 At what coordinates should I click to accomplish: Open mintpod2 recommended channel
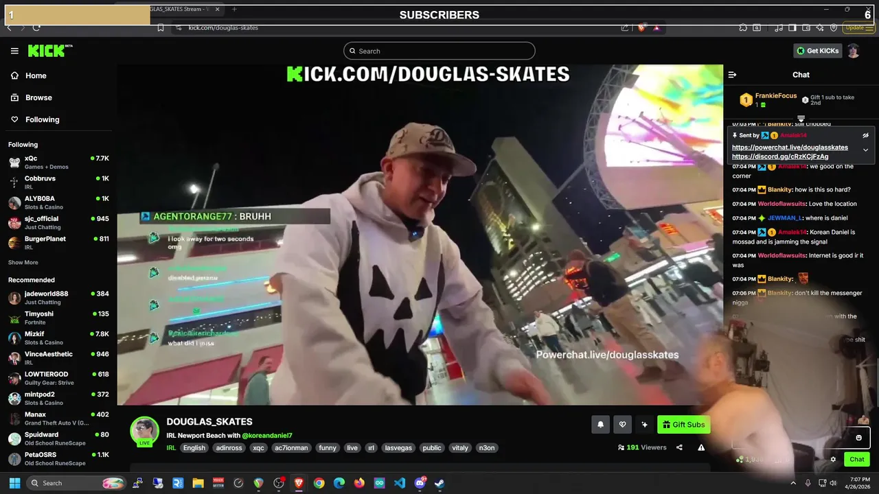[58, 398]
